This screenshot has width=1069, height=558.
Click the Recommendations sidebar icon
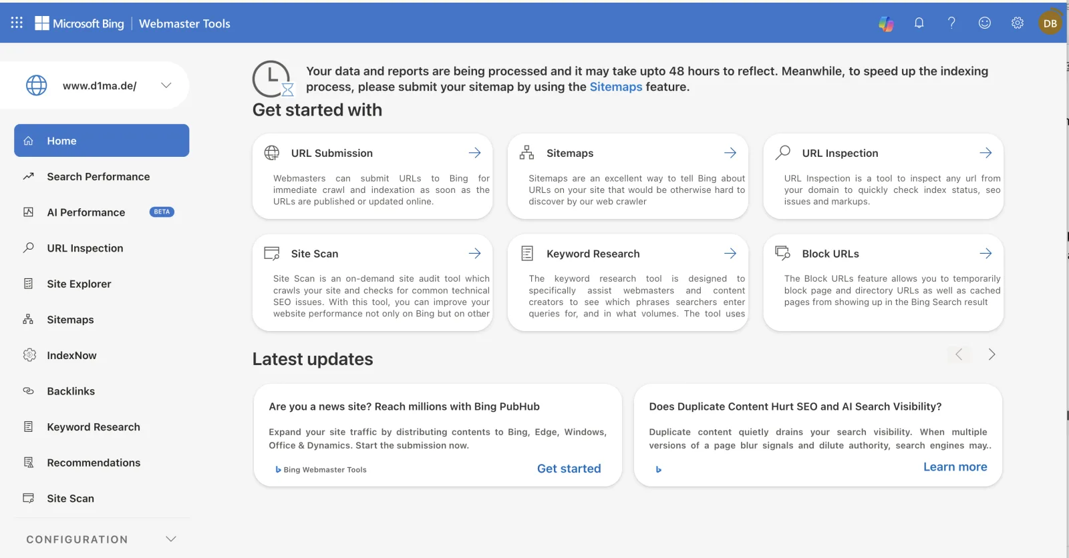(29, 463)
